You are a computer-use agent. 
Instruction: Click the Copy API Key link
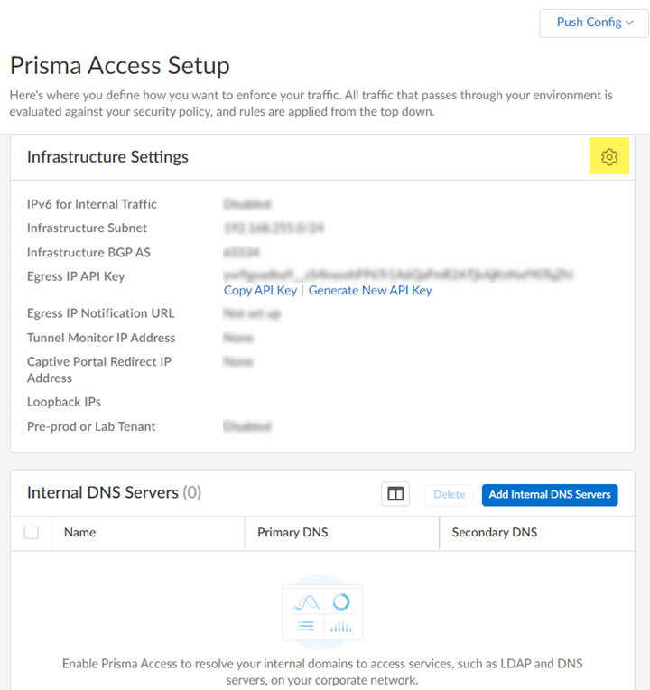pos(260,291)
